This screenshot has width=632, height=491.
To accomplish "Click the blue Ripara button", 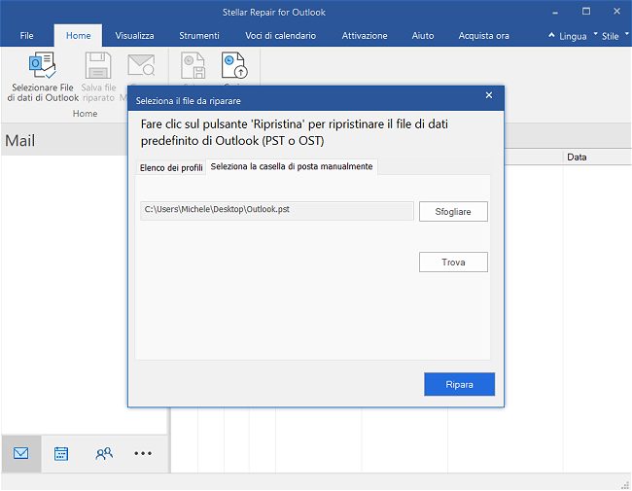I will (459, 384).
